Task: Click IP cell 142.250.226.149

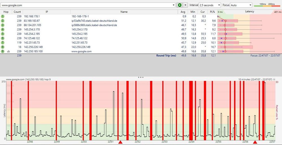Action: tap(33, 47)
